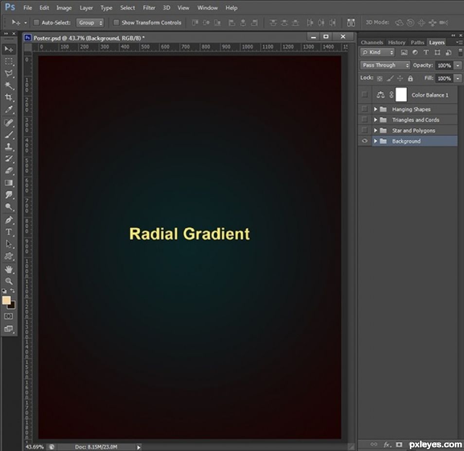The height and width of the screenshot is (451, 464).
Task: Filter layers by adjustment type icon
Action: coord(415,52)
